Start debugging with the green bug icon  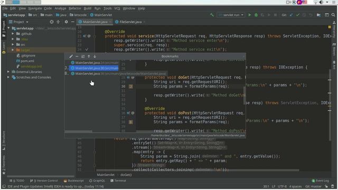256,15
